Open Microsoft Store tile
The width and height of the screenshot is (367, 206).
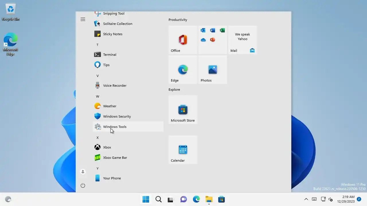[x=183, y=110]
